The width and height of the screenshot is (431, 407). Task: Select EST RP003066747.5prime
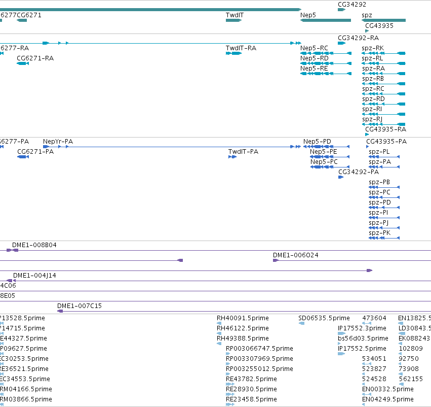point(227,354)
